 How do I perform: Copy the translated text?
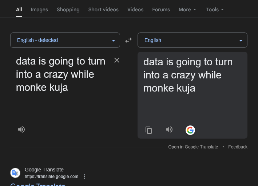pos(148,130)
